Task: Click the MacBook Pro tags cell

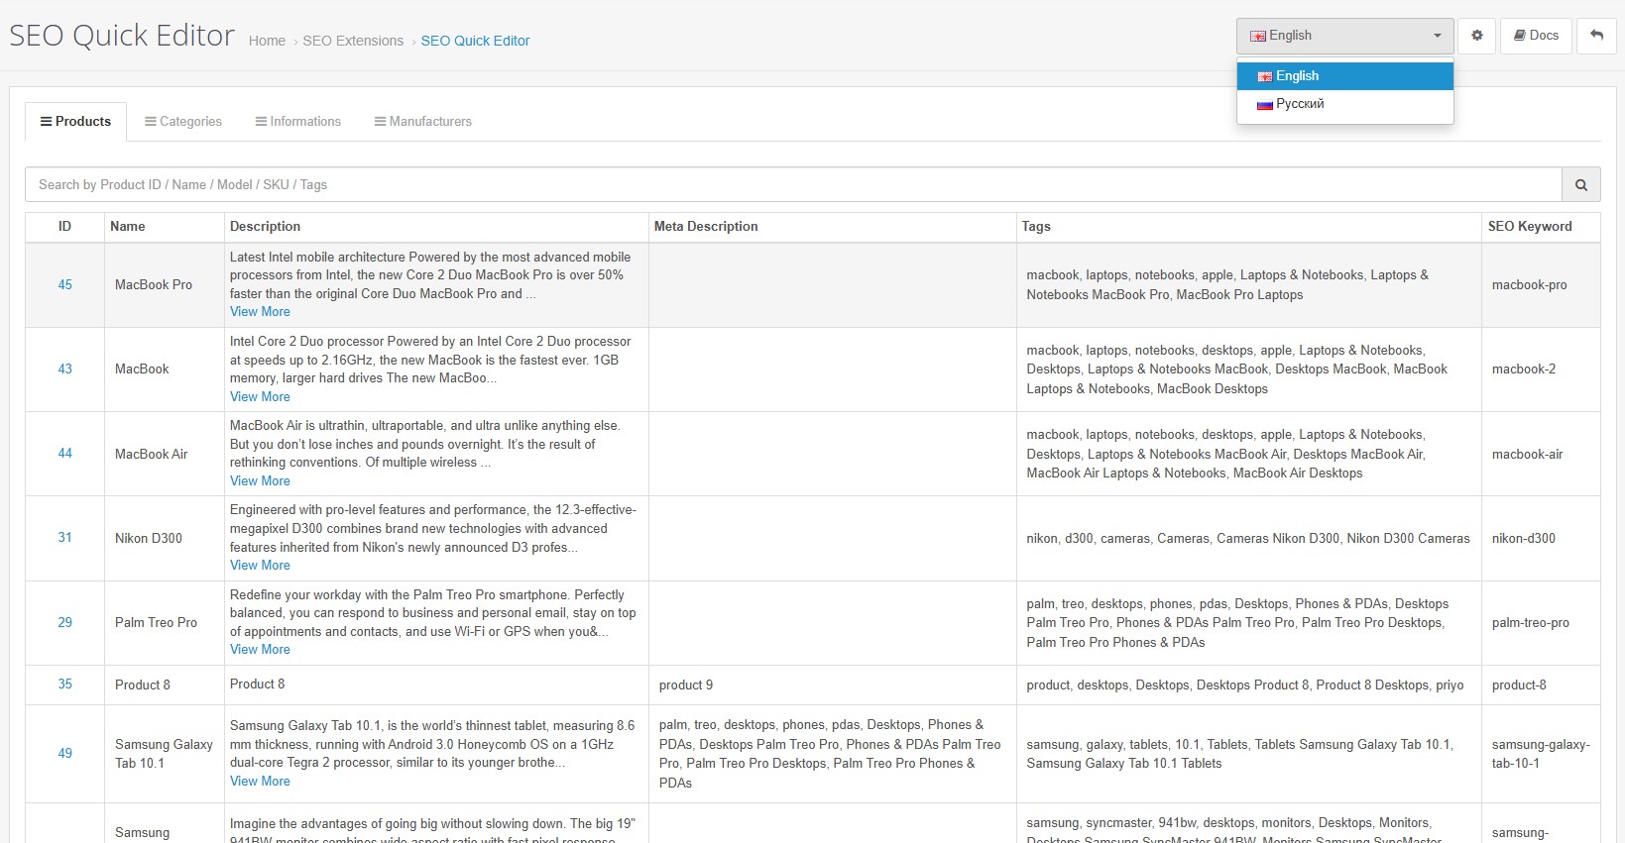Action: coord(1249,285)
